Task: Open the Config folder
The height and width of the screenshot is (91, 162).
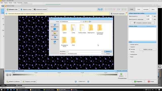Action: pos(73,29)
